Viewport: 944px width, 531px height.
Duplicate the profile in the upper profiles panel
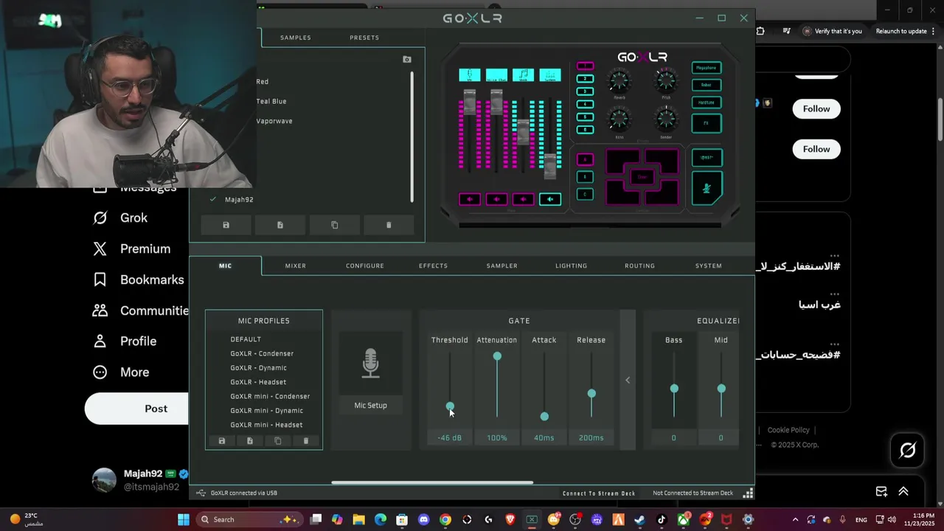tap(335, 225)
